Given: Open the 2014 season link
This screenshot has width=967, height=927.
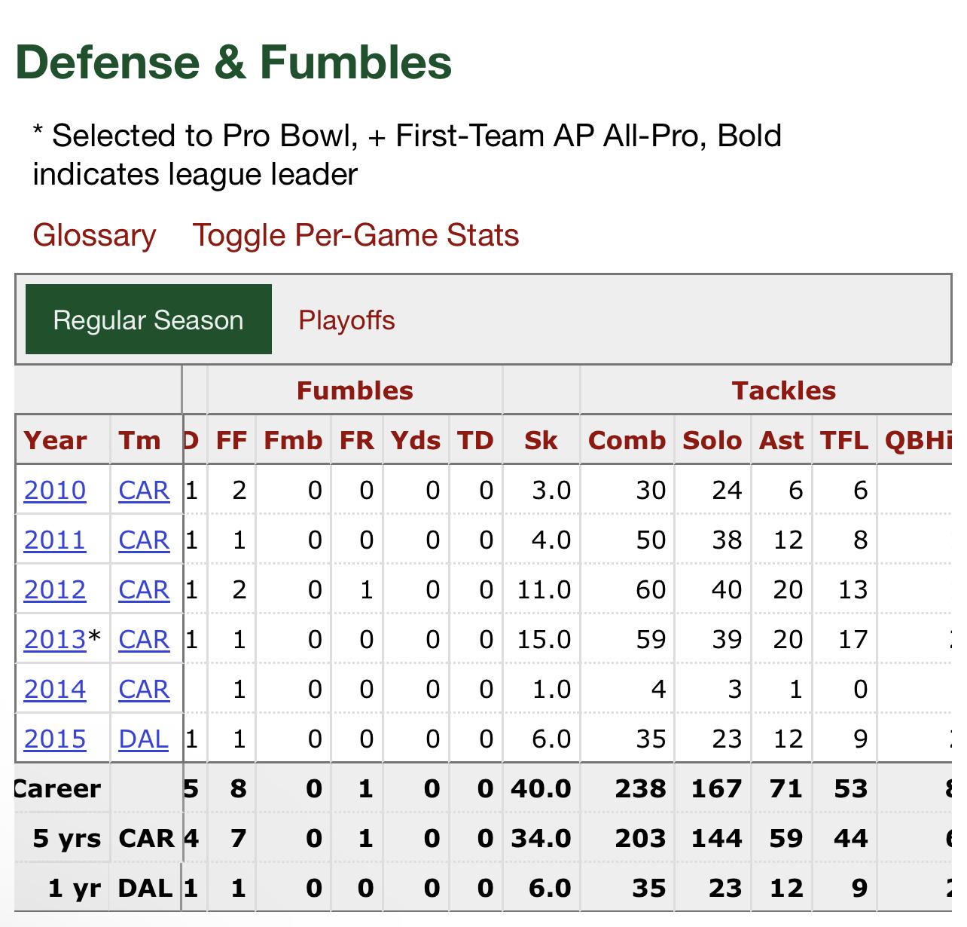Looking at the screenshot, I should tap(55, 690).
